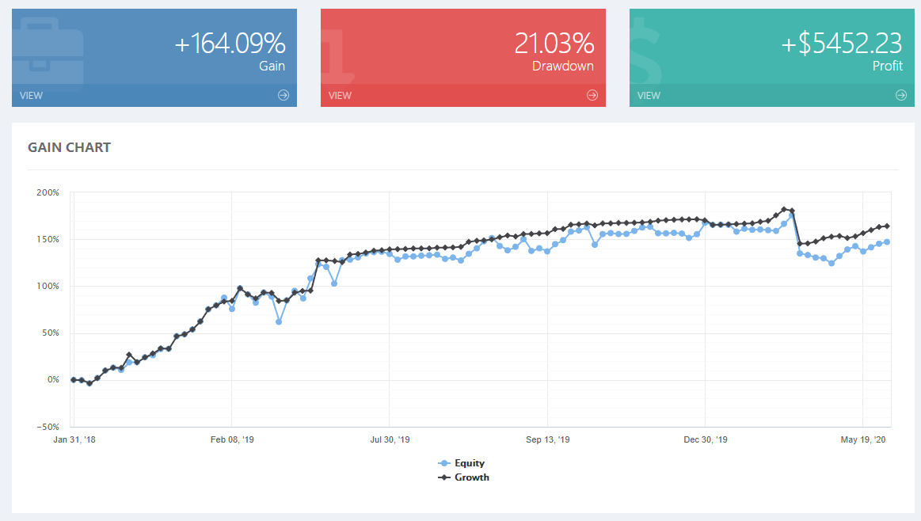Click the arrow icon on the Profit card

point(900,95)
